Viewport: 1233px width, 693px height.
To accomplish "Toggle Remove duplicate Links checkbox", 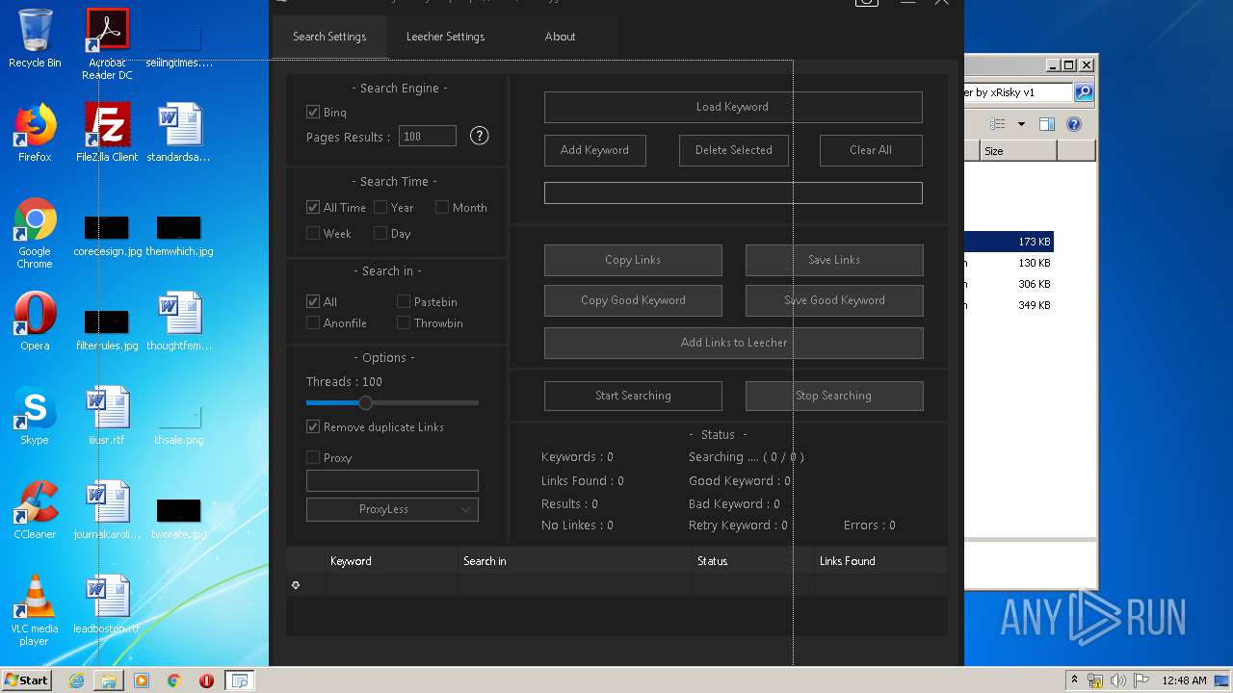I will point(313,426).
